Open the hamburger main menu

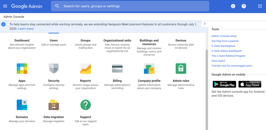(x=5, y=6)
